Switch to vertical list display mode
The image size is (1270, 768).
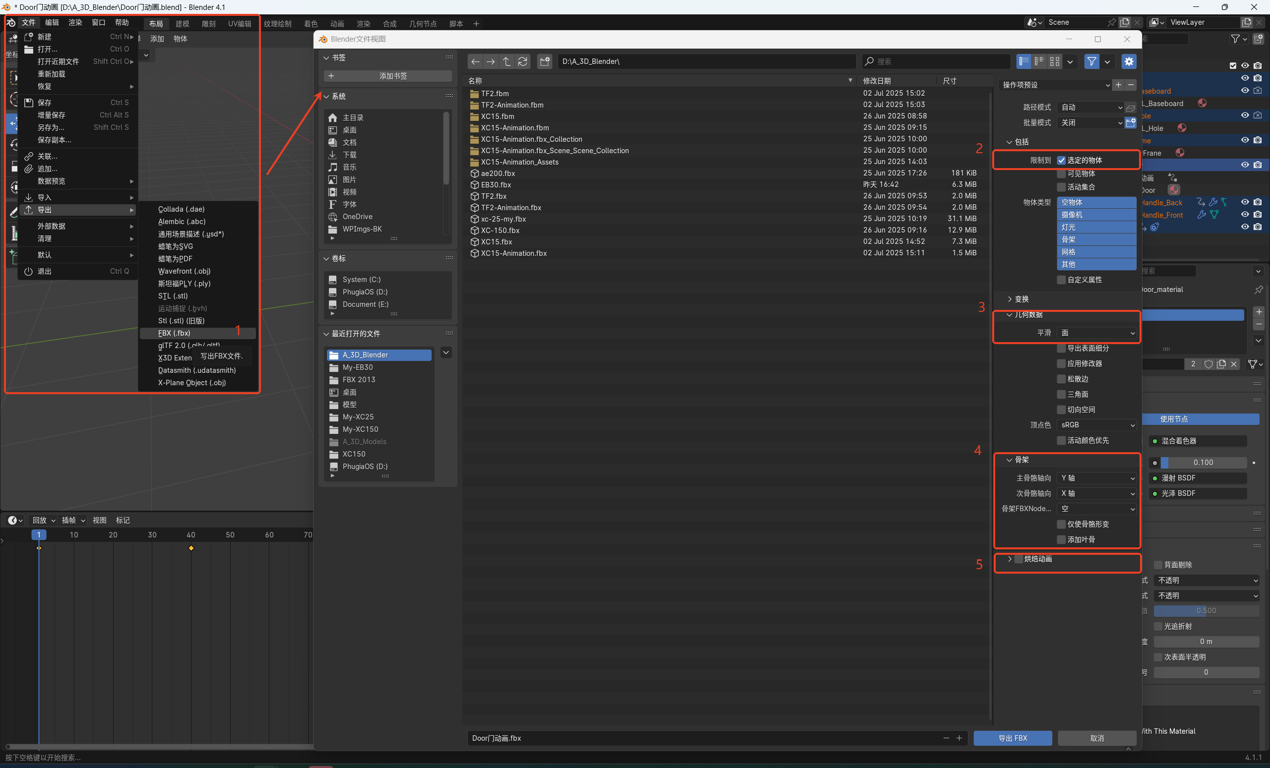pyautogui.click(x=1023, y=61)
